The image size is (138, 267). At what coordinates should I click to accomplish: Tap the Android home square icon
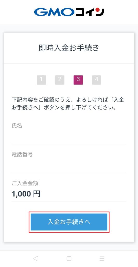tap(69, 258)
